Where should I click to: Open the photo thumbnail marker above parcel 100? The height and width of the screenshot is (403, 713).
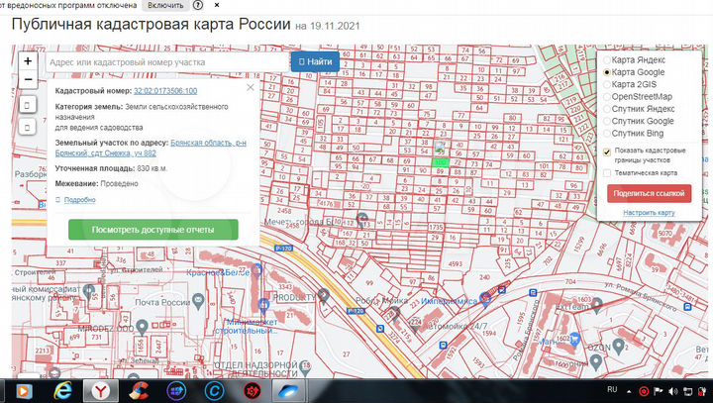tap(440, 147)
